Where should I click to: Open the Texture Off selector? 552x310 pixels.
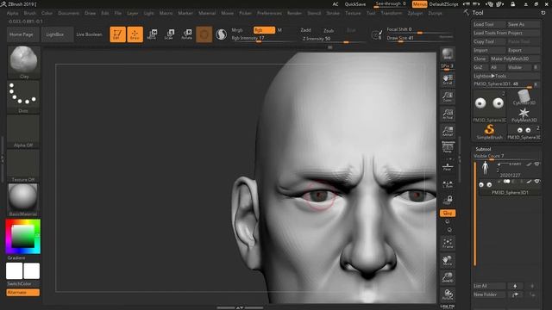point(23,165)
